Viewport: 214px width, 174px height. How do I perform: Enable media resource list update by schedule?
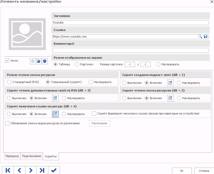(x=7, y=123)
